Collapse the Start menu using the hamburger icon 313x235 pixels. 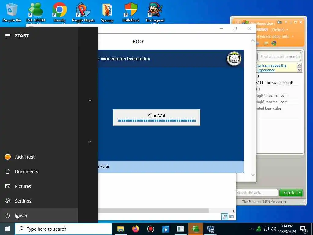pyautogui.click(x=8, y=36)
